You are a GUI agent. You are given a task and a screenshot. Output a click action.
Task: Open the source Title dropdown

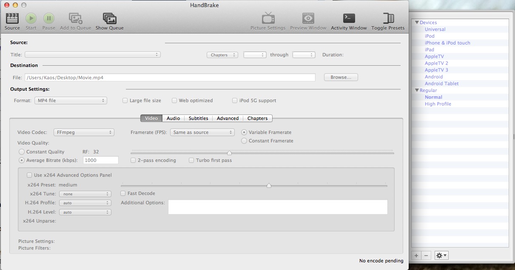(93, 55)
